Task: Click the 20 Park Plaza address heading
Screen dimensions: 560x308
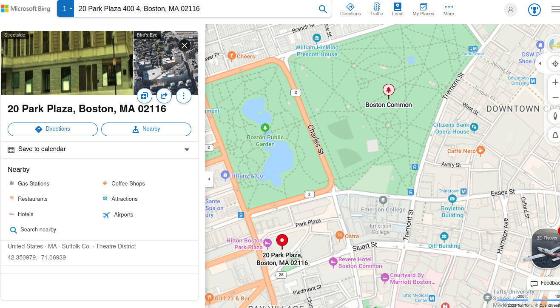Action: (87, 109)
